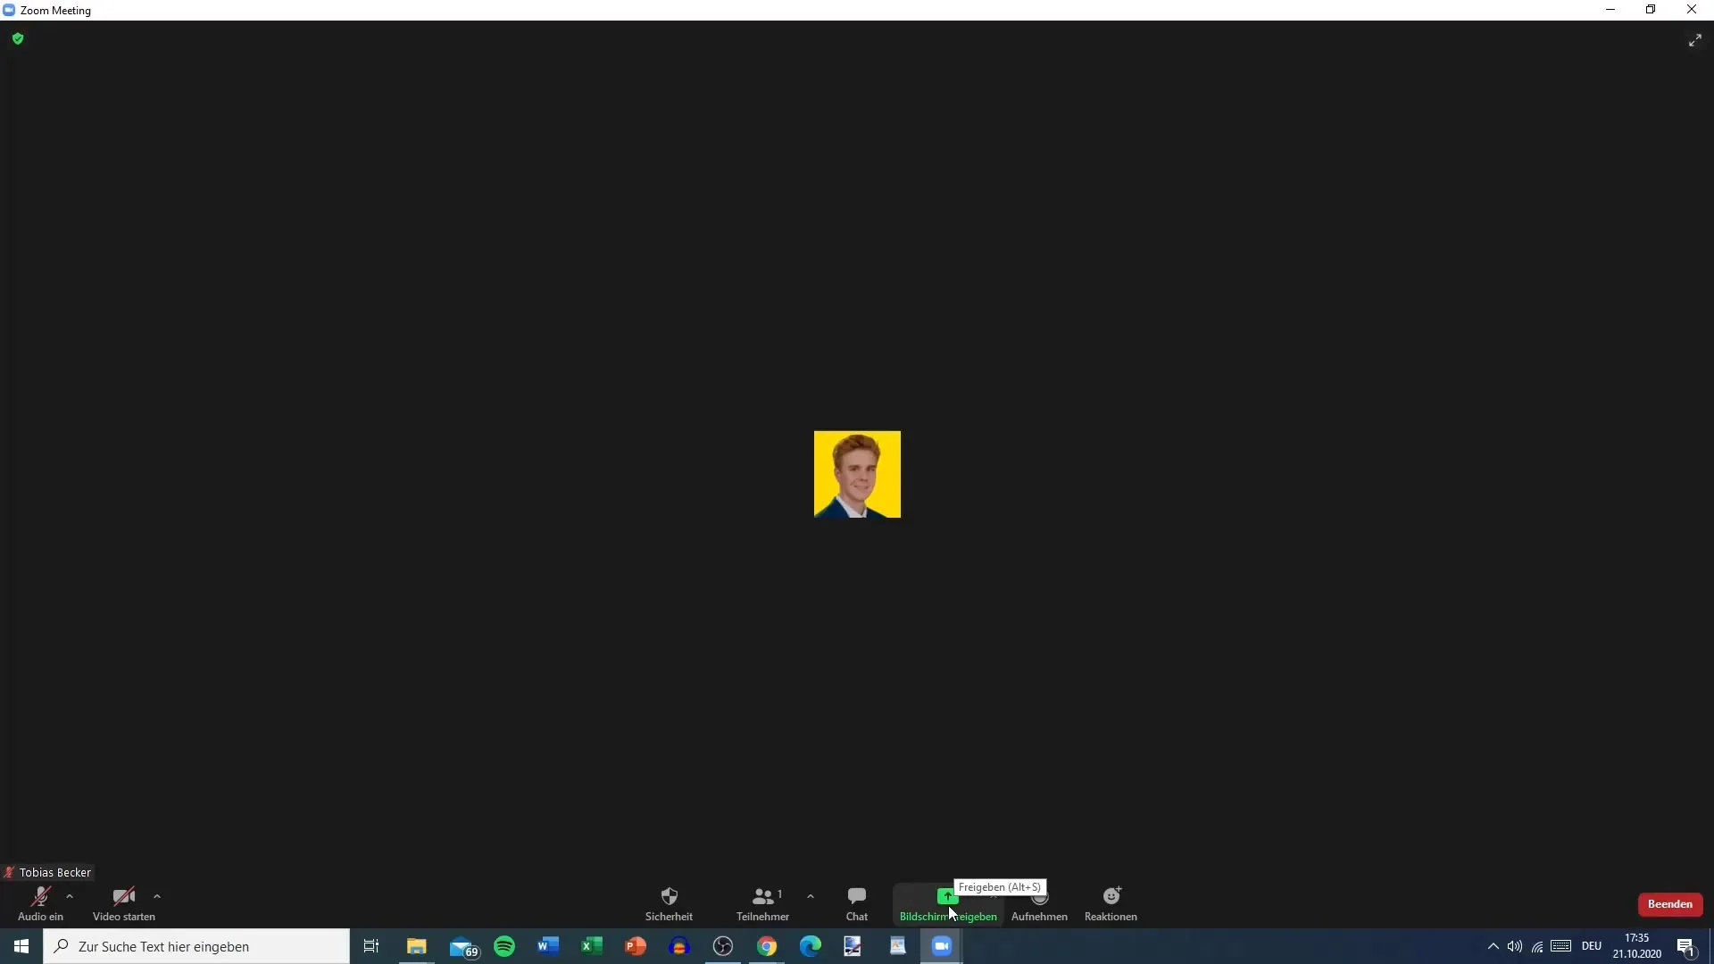Open Windows Start menu
This screenshot has width=1714, height=964.
pyautogui.click(x=20, y=946)
